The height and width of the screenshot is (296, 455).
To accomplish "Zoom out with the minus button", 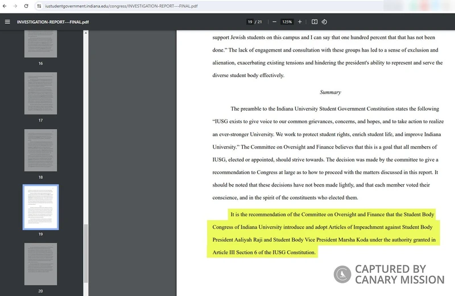I will click(274, 22).
